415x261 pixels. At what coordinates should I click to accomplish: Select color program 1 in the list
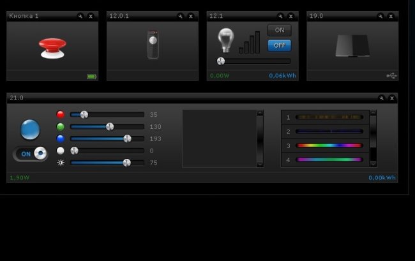coord(329,117)
